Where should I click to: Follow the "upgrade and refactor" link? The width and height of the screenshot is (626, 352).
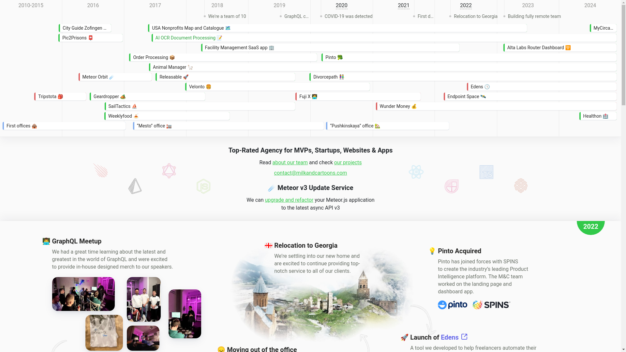pos(289,200)
